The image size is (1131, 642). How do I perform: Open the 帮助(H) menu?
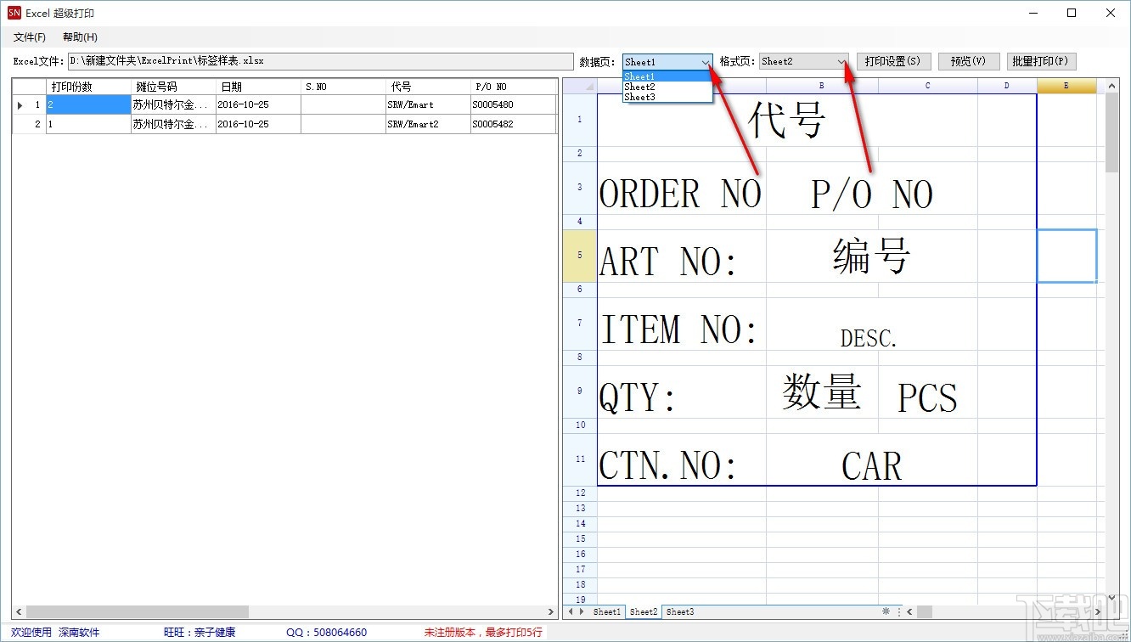click(80, 37)
